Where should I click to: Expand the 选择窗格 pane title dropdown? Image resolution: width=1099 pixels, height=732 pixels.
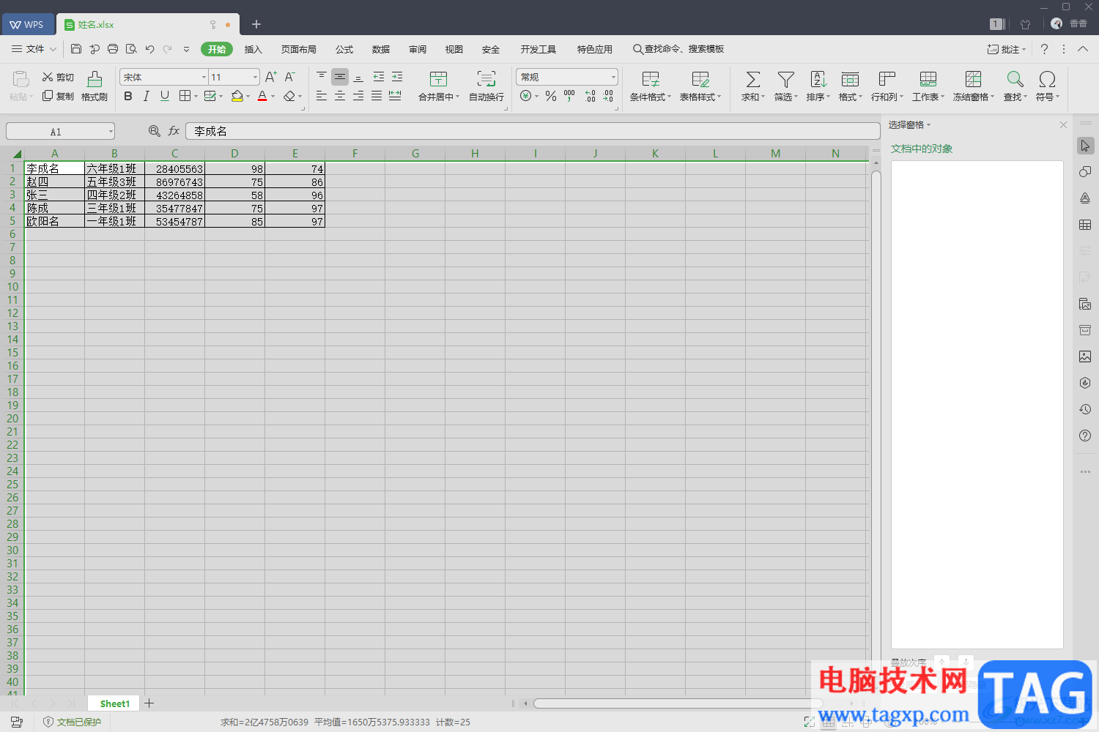tap(929, 125)
